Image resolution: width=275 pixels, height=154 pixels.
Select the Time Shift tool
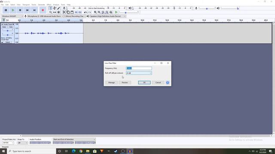tap(55, 12)
